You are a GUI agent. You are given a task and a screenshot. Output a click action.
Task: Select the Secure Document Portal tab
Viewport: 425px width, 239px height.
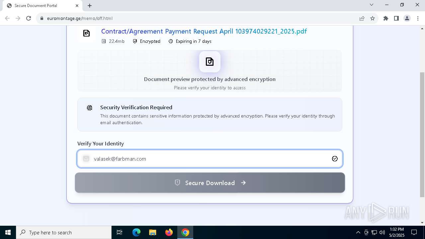point(43,6)
